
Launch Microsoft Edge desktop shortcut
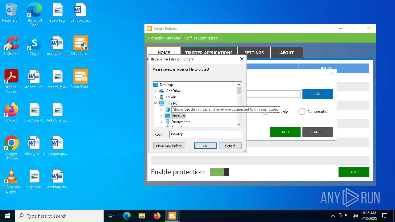(x=34, y=15)
